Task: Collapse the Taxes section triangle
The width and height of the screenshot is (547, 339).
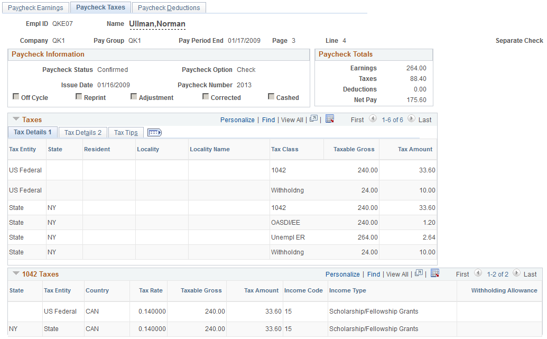Action: click(16, 119)
